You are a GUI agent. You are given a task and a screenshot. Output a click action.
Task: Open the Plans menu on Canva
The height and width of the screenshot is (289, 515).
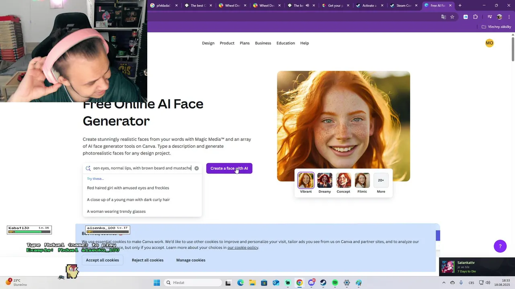245,43
